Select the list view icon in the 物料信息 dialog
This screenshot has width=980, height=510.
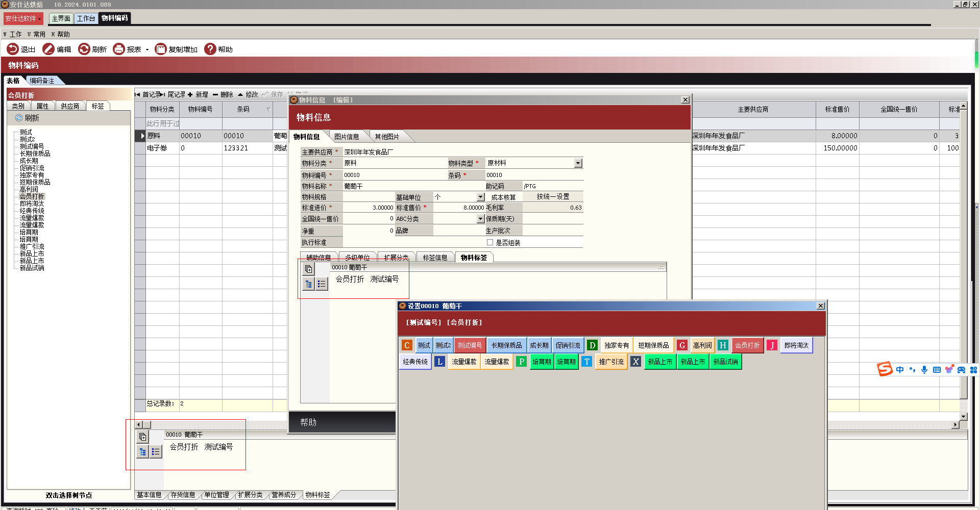322,284
